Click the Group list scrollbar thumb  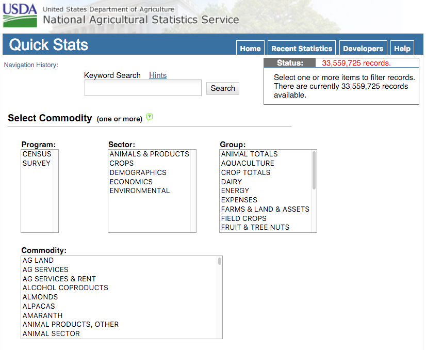[314, 170]
